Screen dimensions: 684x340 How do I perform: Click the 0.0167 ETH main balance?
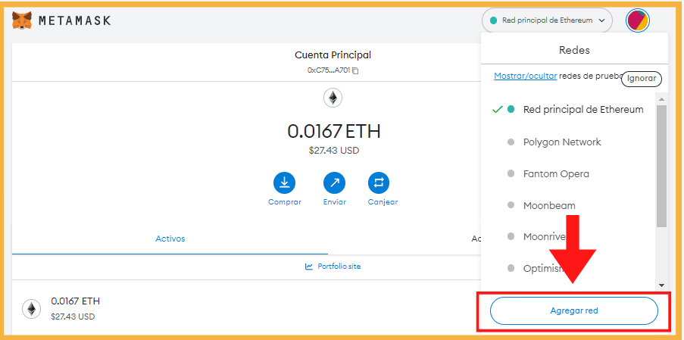click(x=334, y=131)
